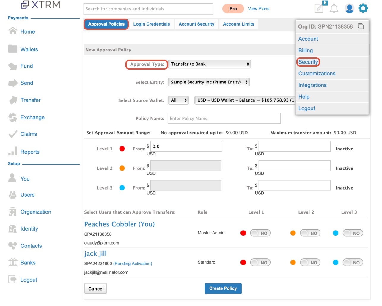
Task: Open the Peaches Cobbler (You) user link
Action: [120, 224]
